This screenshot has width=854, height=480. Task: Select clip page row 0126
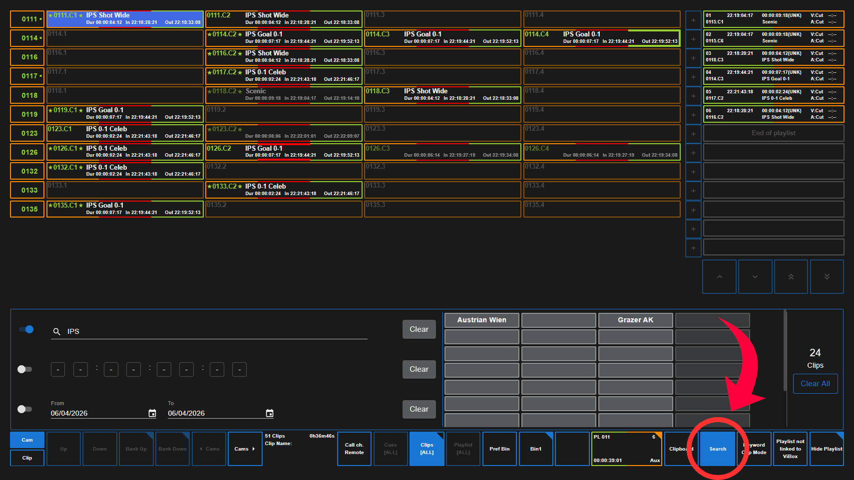(x=27, y=152)
